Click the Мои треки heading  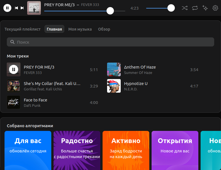pos(18,56)
